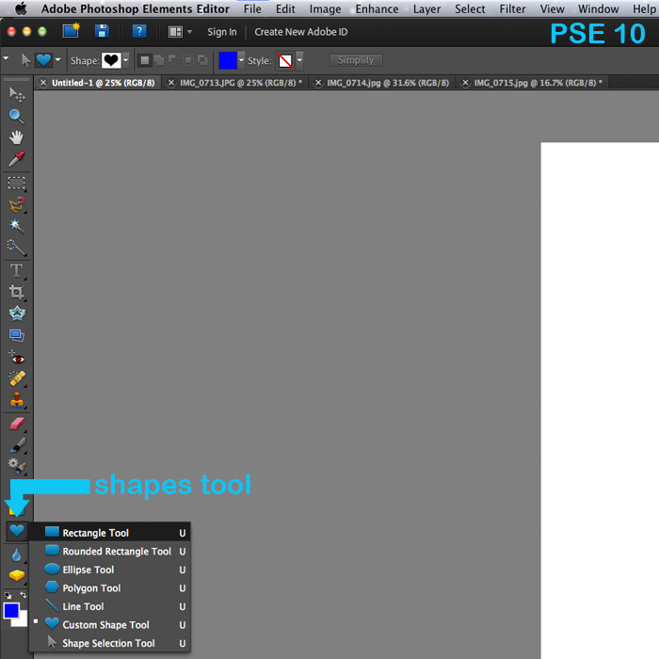Select the Magic Wand tool

click(x=16, y=226)
